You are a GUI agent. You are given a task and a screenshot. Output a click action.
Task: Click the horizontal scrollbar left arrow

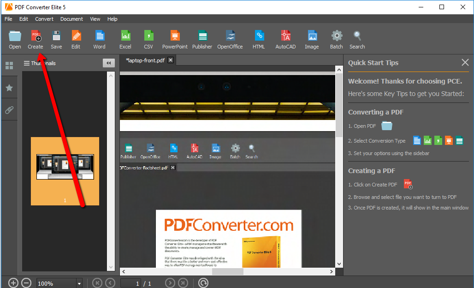[124, 271]
